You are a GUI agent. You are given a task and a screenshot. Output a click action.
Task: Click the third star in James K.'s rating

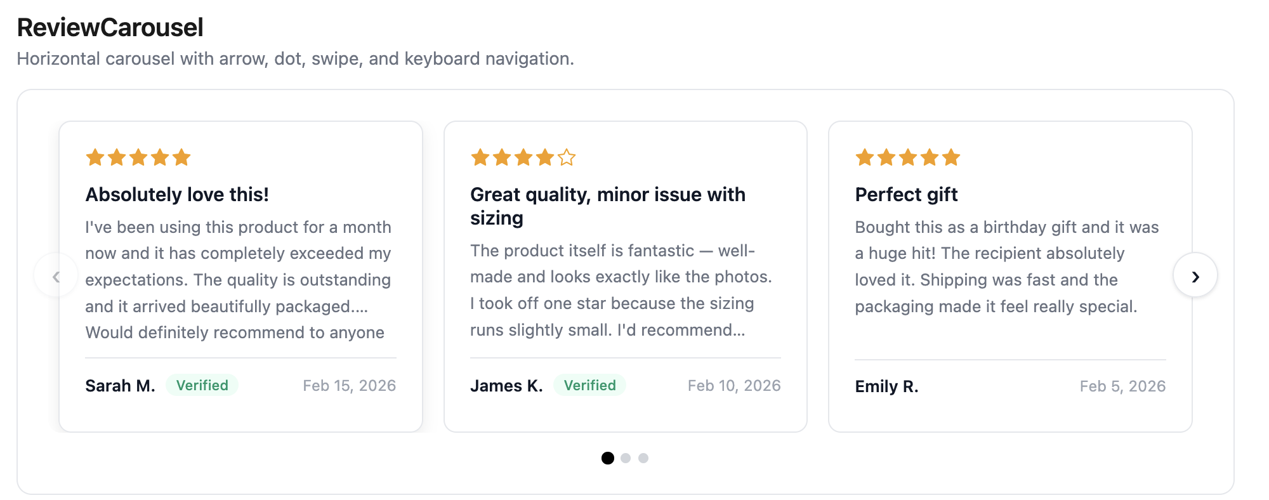[522, 157]
